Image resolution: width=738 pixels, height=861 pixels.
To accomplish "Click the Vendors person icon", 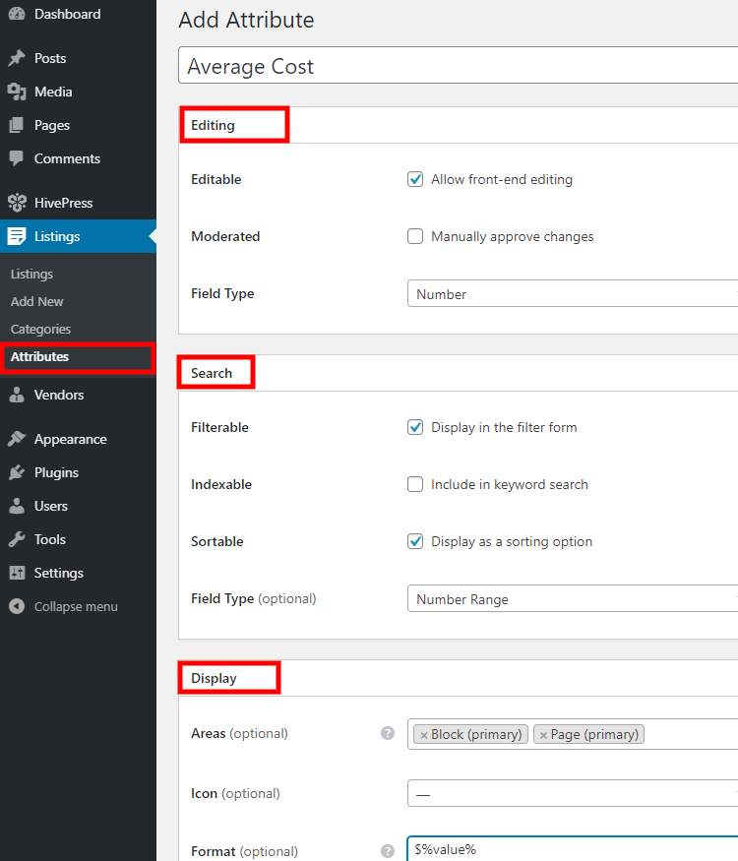I will [x=17, y=395].
